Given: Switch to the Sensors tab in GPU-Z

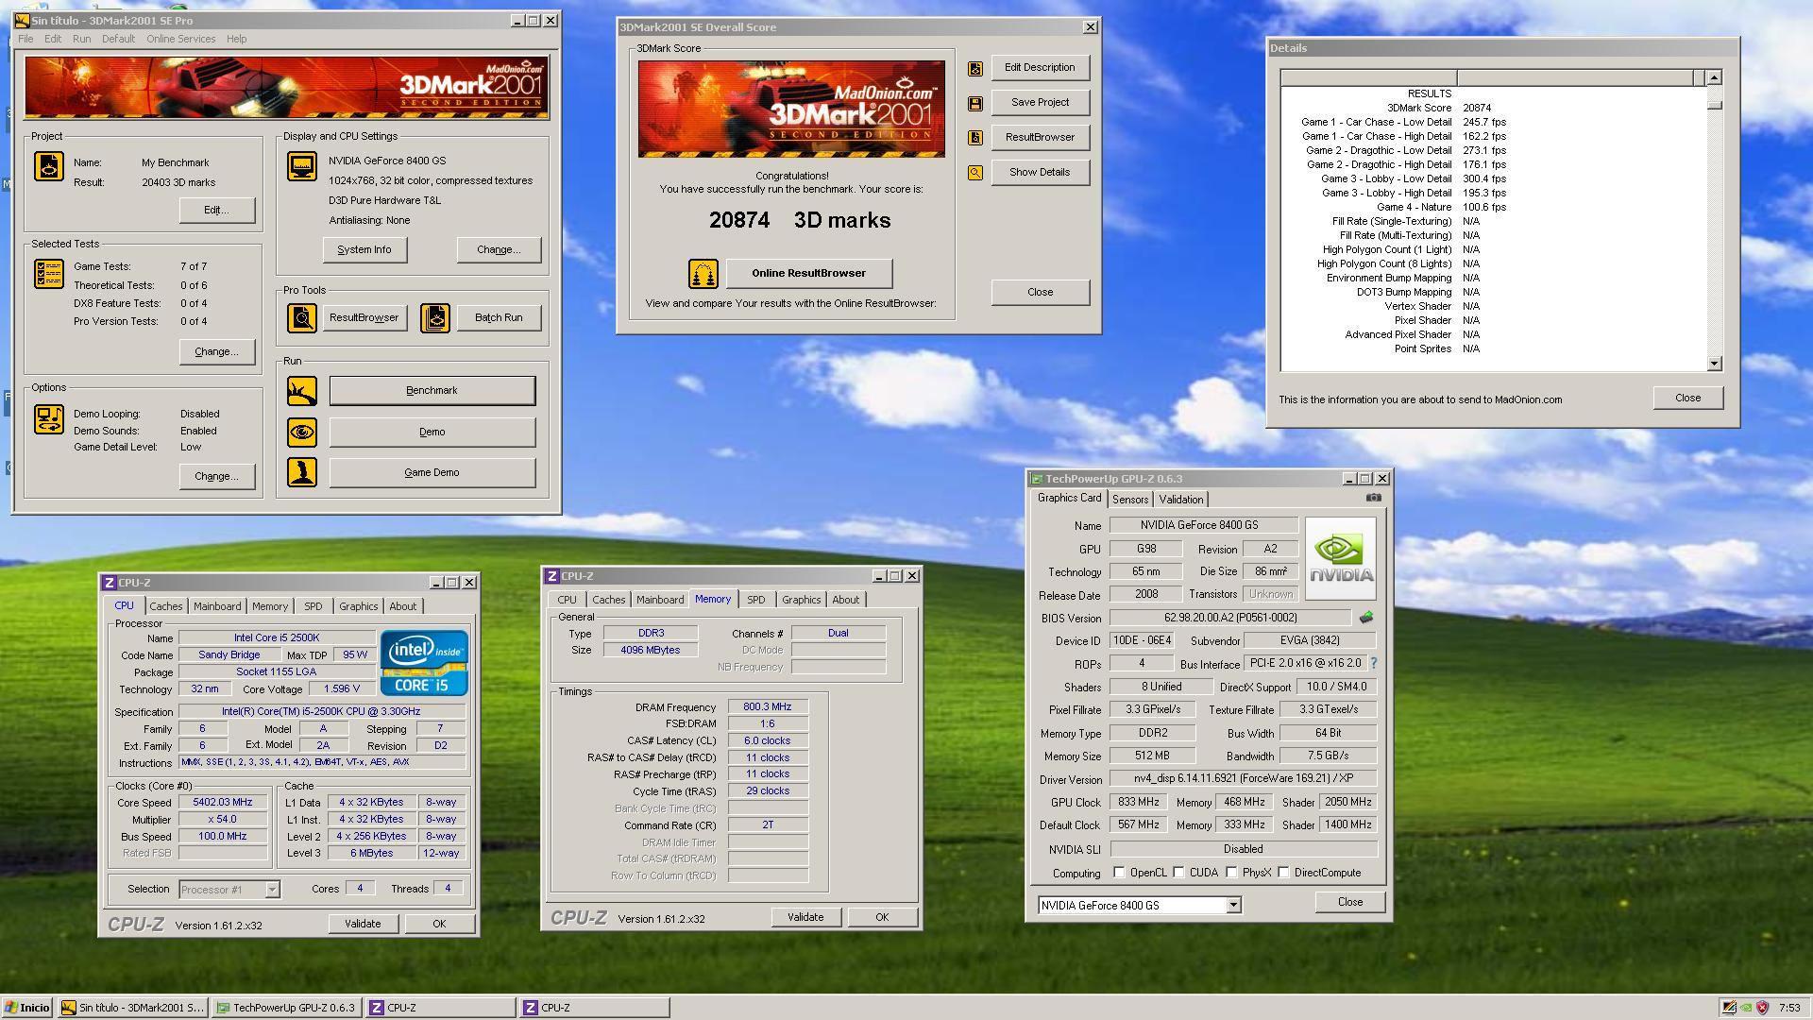Looking at the screenshot, I should pos(1130,500).
